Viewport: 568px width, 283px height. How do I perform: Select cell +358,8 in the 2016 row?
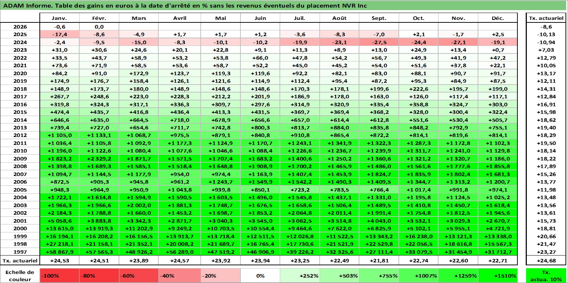[419, 104]
